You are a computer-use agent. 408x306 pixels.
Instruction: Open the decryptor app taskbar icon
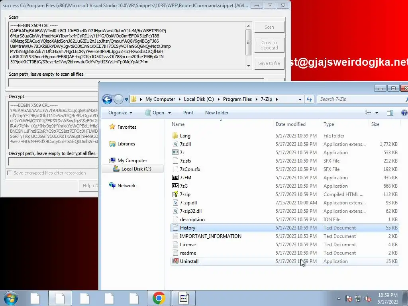point(183,298)
